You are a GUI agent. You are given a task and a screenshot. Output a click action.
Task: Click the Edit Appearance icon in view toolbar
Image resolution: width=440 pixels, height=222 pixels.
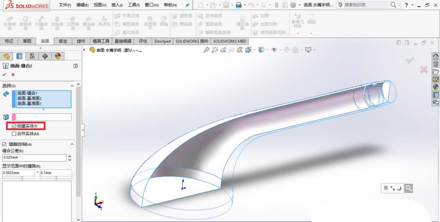[x=287, y=50]
